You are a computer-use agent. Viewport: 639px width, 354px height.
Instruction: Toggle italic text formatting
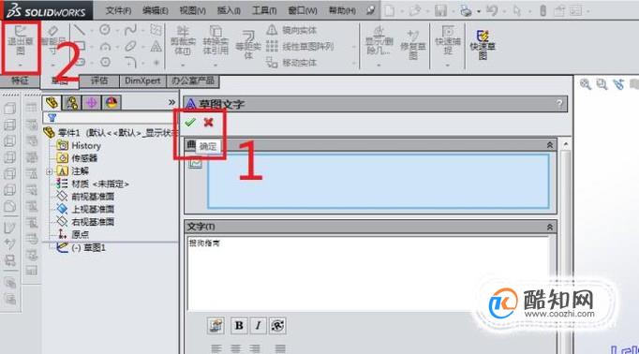(258, 326)
